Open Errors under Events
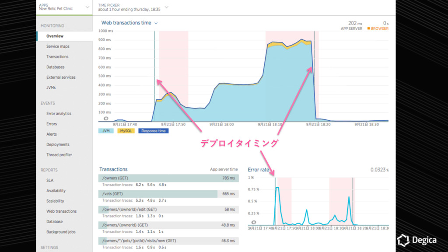This screenshot has width=448, height=252. [52, 124]
